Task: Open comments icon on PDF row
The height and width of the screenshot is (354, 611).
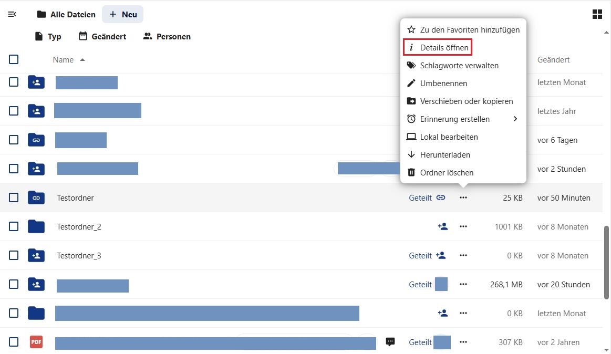Action: [390, 342]
